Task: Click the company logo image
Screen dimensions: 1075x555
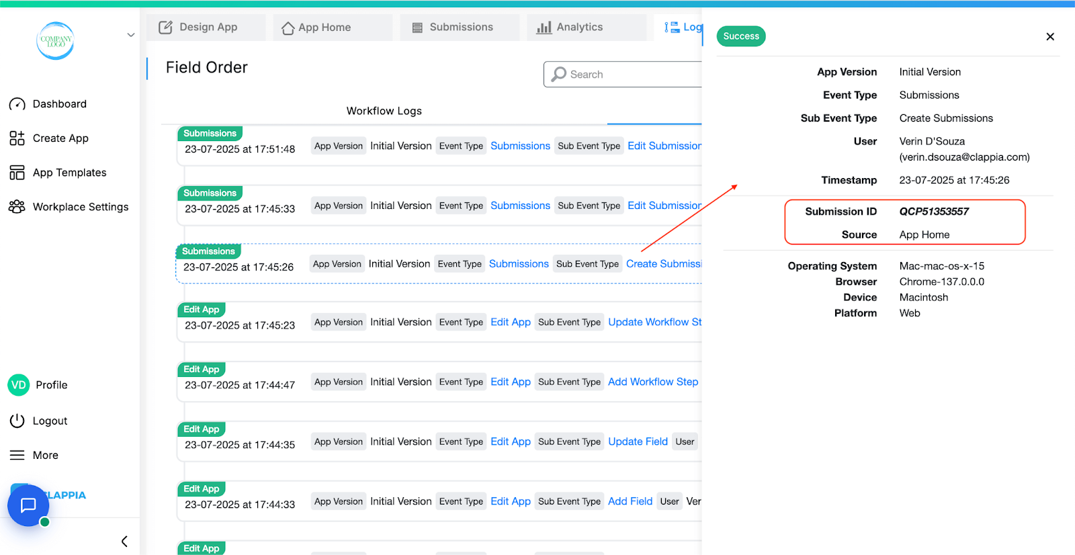Action: click(x=55, y=40)
